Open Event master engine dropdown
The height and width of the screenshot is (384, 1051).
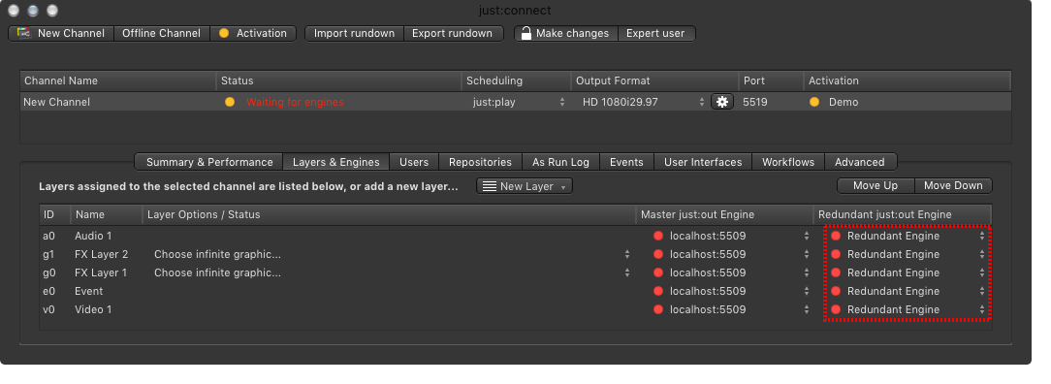click(731, 292)
